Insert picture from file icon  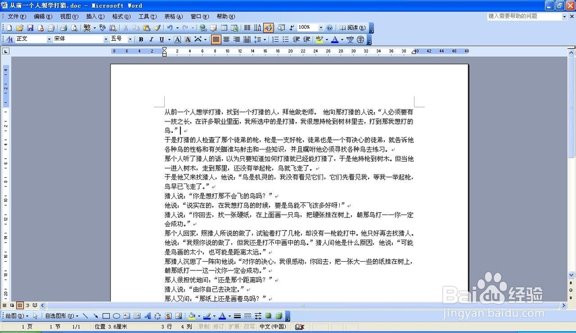pos(179,316)
